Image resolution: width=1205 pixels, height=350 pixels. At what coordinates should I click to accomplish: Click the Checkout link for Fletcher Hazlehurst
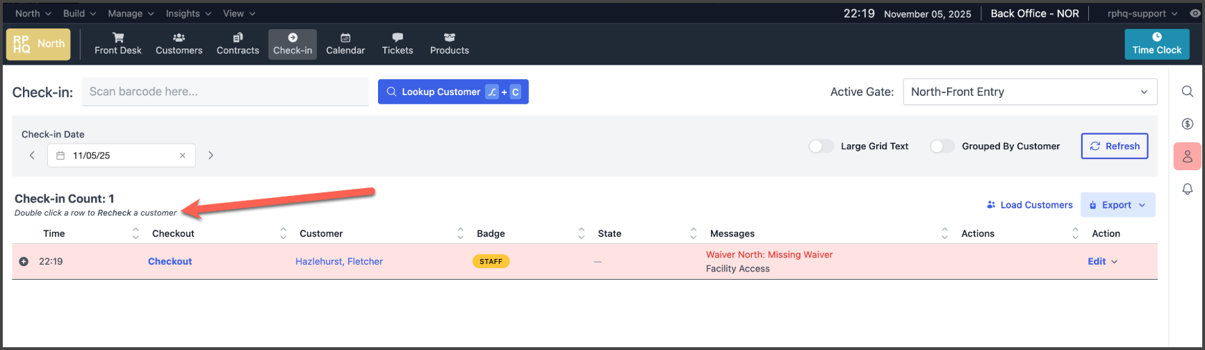(170, 262)
